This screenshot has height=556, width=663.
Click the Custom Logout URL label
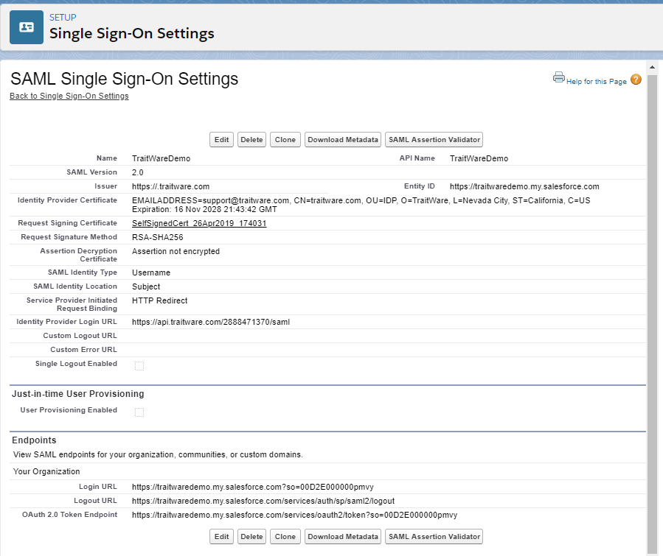(x=80, y=336)
